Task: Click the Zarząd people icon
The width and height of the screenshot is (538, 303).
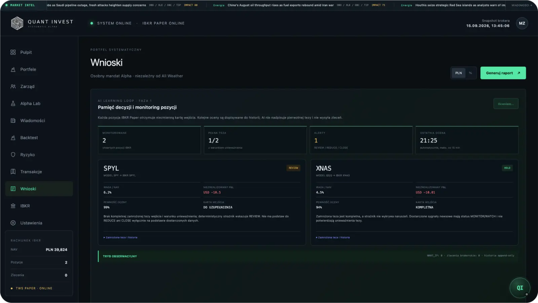Action: coord(13,86)
